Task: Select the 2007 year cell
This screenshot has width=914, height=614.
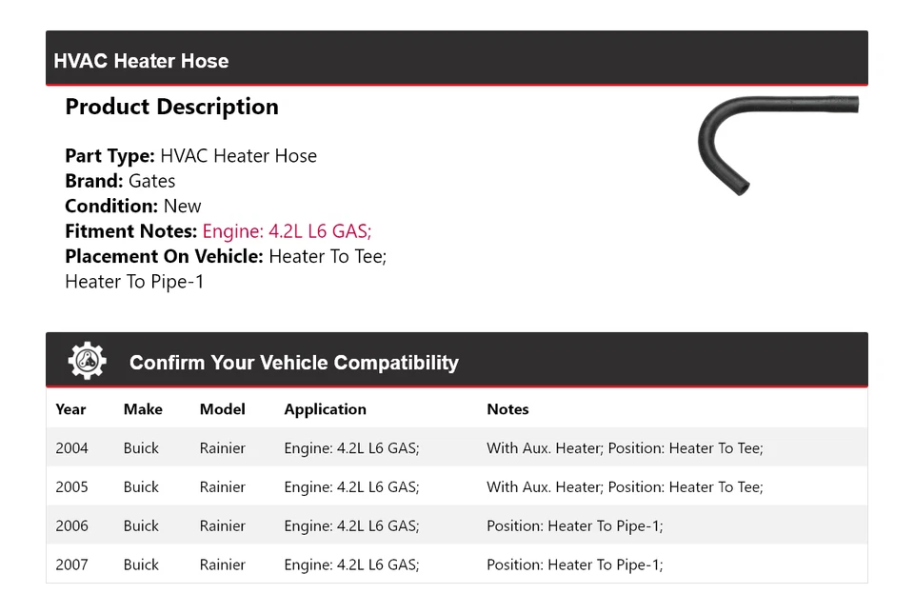Action: (71, 564)
